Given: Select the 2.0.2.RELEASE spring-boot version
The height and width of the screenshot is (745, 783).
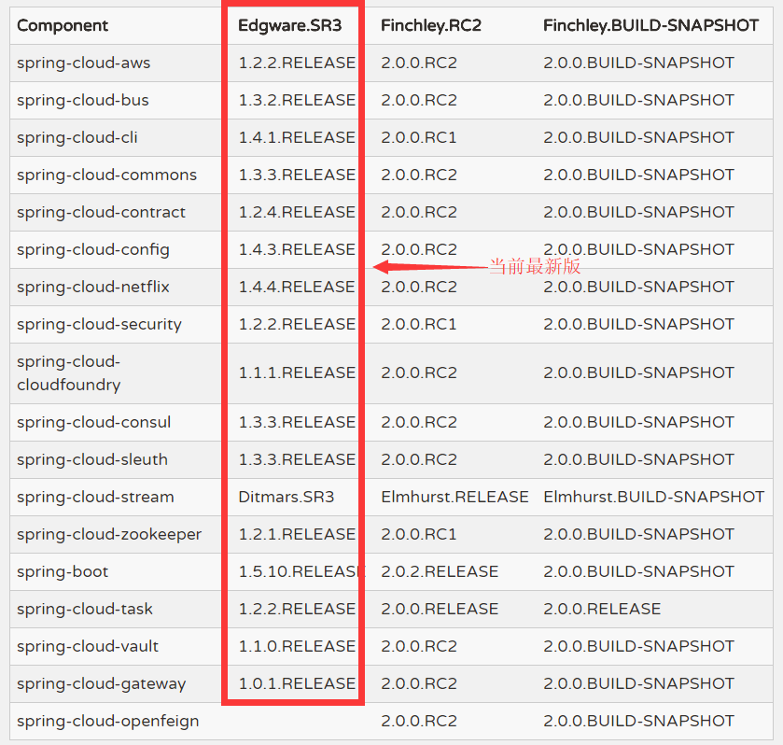Looking at the screenshot, I should pyautogui.click(x=440, y=571).
